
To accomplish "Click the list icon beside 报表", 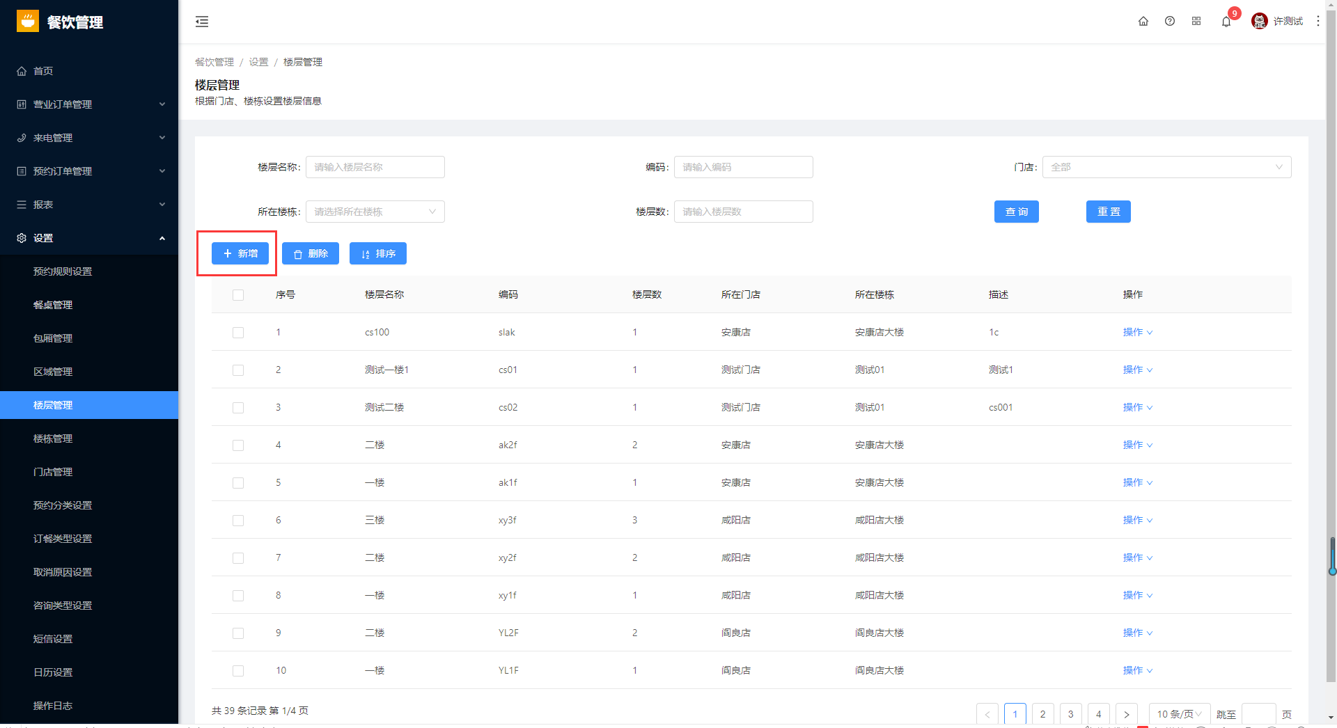I will [x=22, y=205].
